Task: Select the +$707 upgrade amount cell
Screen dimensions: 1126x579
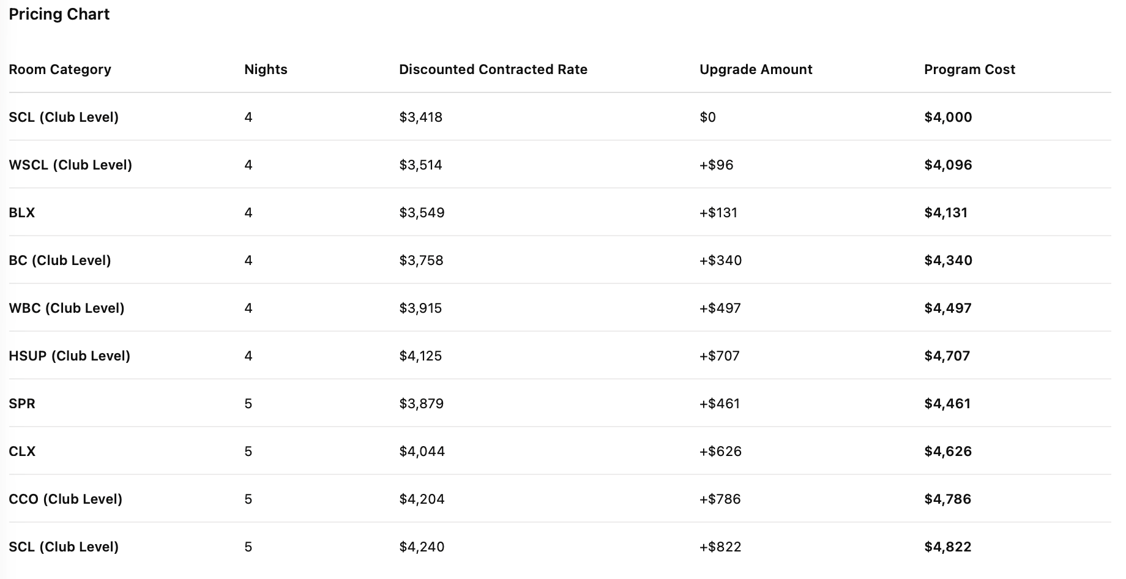Action: click(719, 356)
